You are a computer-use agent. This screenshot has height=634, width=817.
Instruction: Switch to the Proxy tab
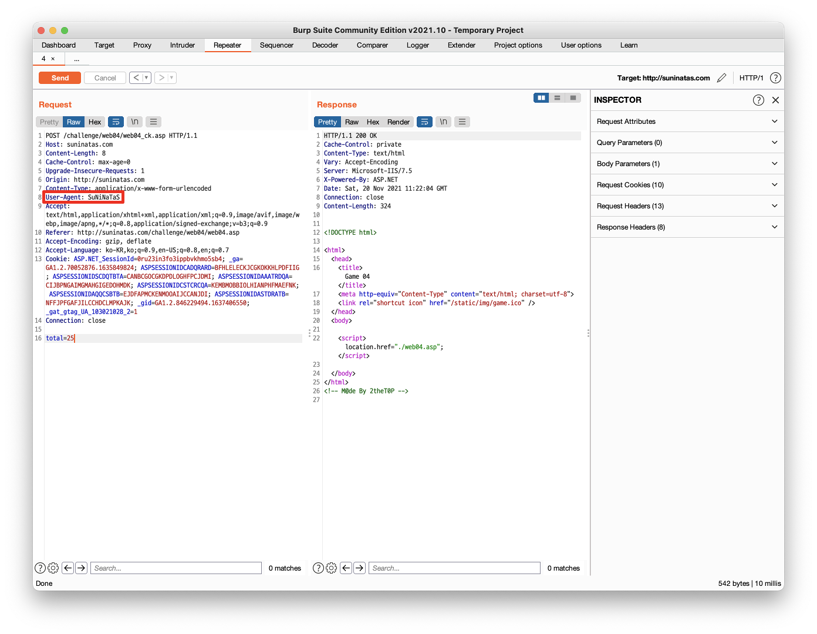(142, 45)
